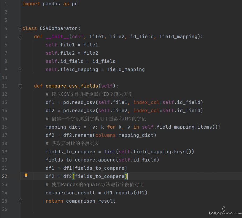
Task: Click 'df2.rename(columns=mapping_dict)' text
Action: 110,135
